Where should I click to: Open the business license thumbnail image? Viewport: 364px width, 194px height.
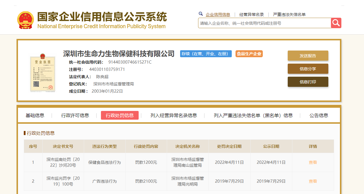[x=43, y=73]
